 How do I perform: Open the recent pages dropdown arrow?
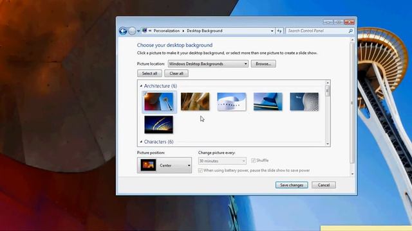point(138,31)
